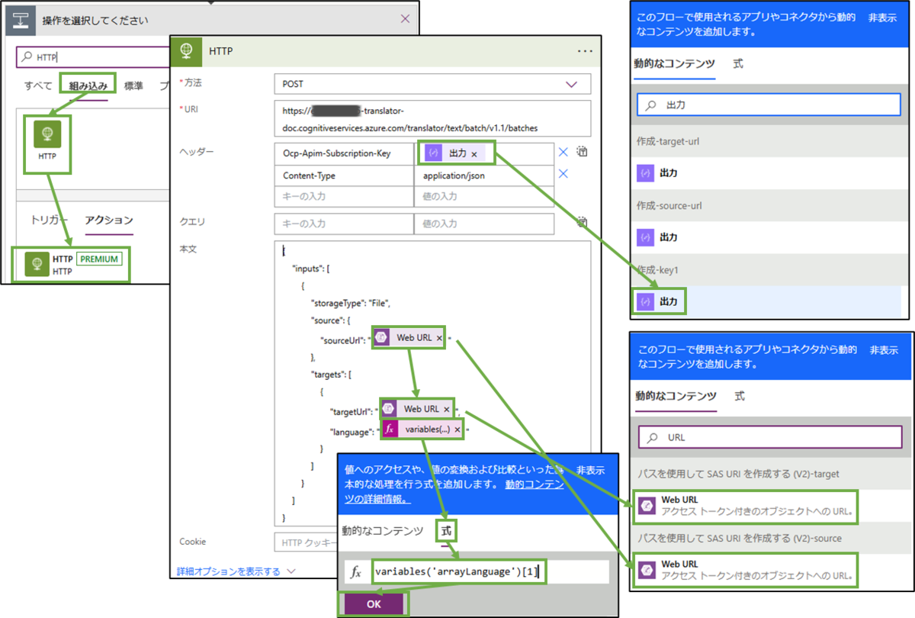Open the HTTP card ellipsis menu
Viewport: 915px width, 618px height.
585,50
